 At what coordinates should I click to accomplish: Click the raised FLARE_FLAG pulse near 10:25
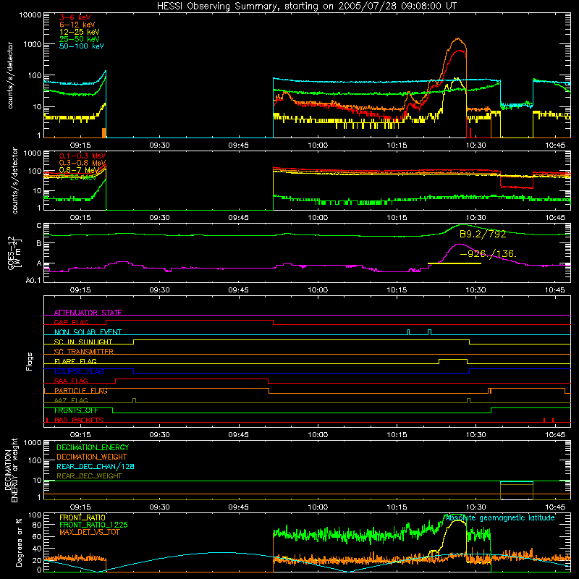coord(453,360)
